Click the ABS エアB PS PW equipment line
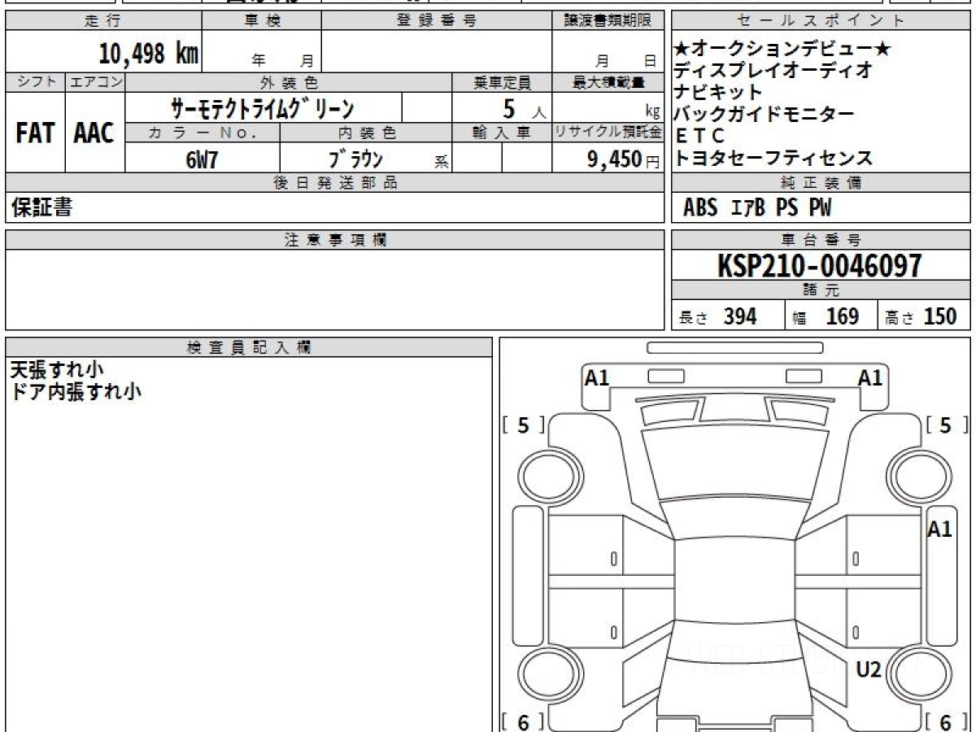The width and height of the screenshot is (976, 732). click(757, 208)
